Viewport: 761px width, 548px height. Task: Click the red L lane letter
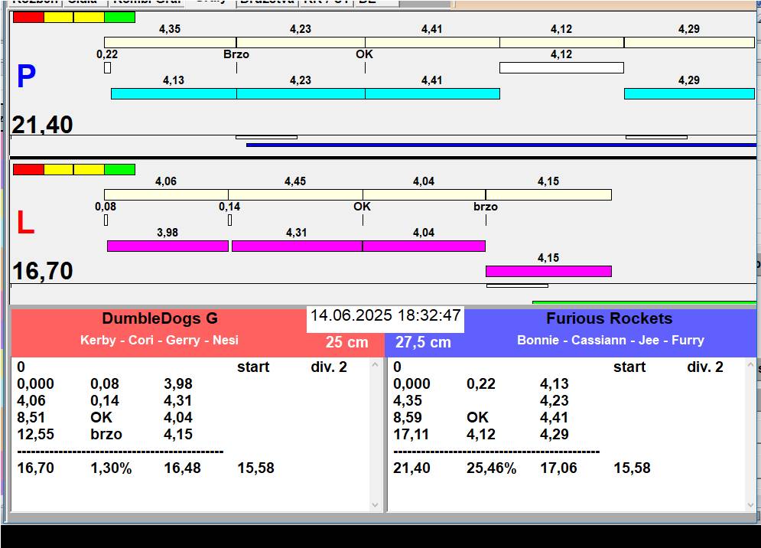coord(25,223)
